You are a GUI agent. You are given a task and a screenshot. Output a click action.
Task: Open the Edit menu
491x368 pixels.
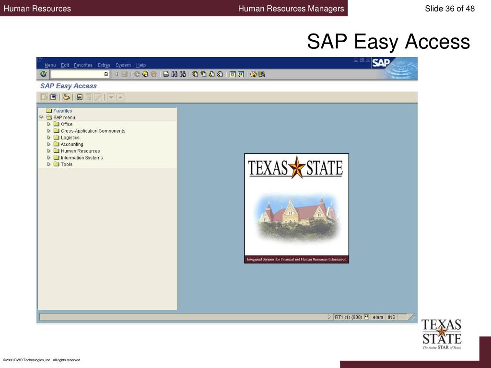[x=65, y=65]
